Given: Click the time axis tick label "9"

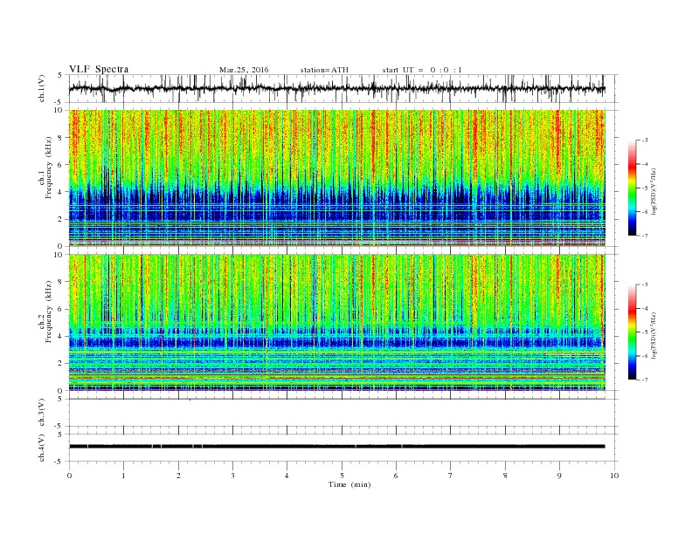Looking at the screenshot, I should pyautogui.click(x=559, y=476).
